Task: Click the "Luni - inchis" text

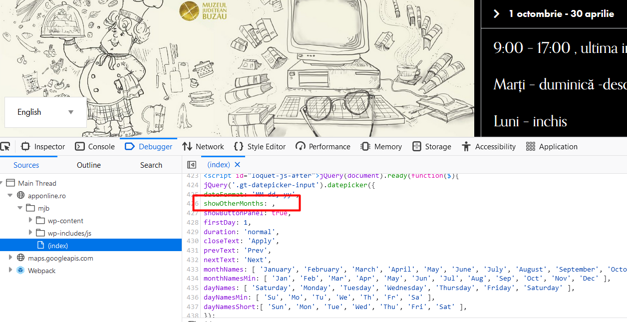Action: point(530,121)
